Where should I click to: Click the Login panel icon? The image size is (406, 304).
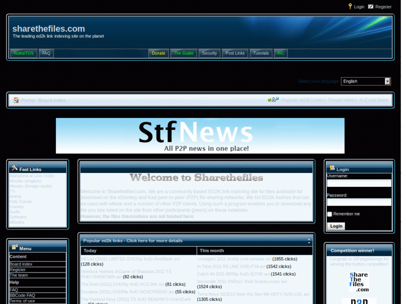pos(332,168)
